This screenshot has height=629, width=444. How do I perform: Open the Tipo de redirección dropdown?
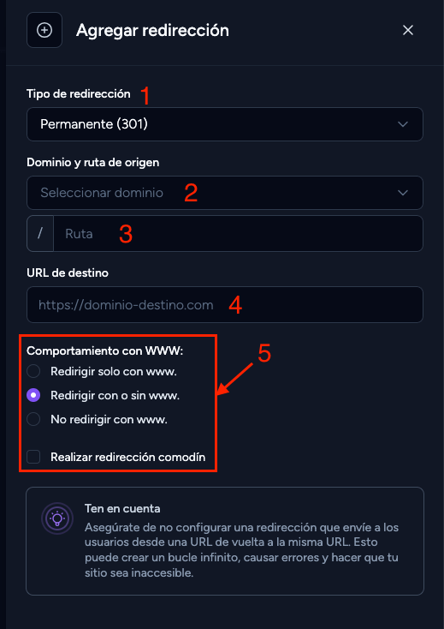click(225, 124)
